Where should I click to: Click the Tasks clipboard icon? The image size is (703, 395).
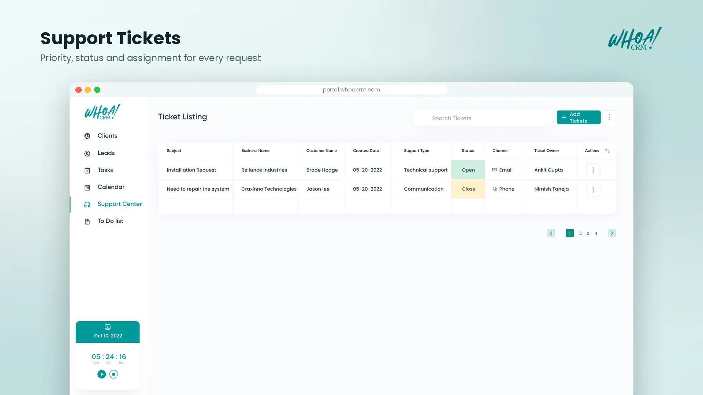click(87, 170)
